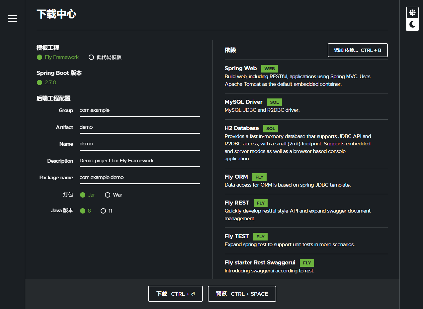Select Jar packaging option
The height and width of the screenshot is (309, 423).
click(x=88, y=195)
